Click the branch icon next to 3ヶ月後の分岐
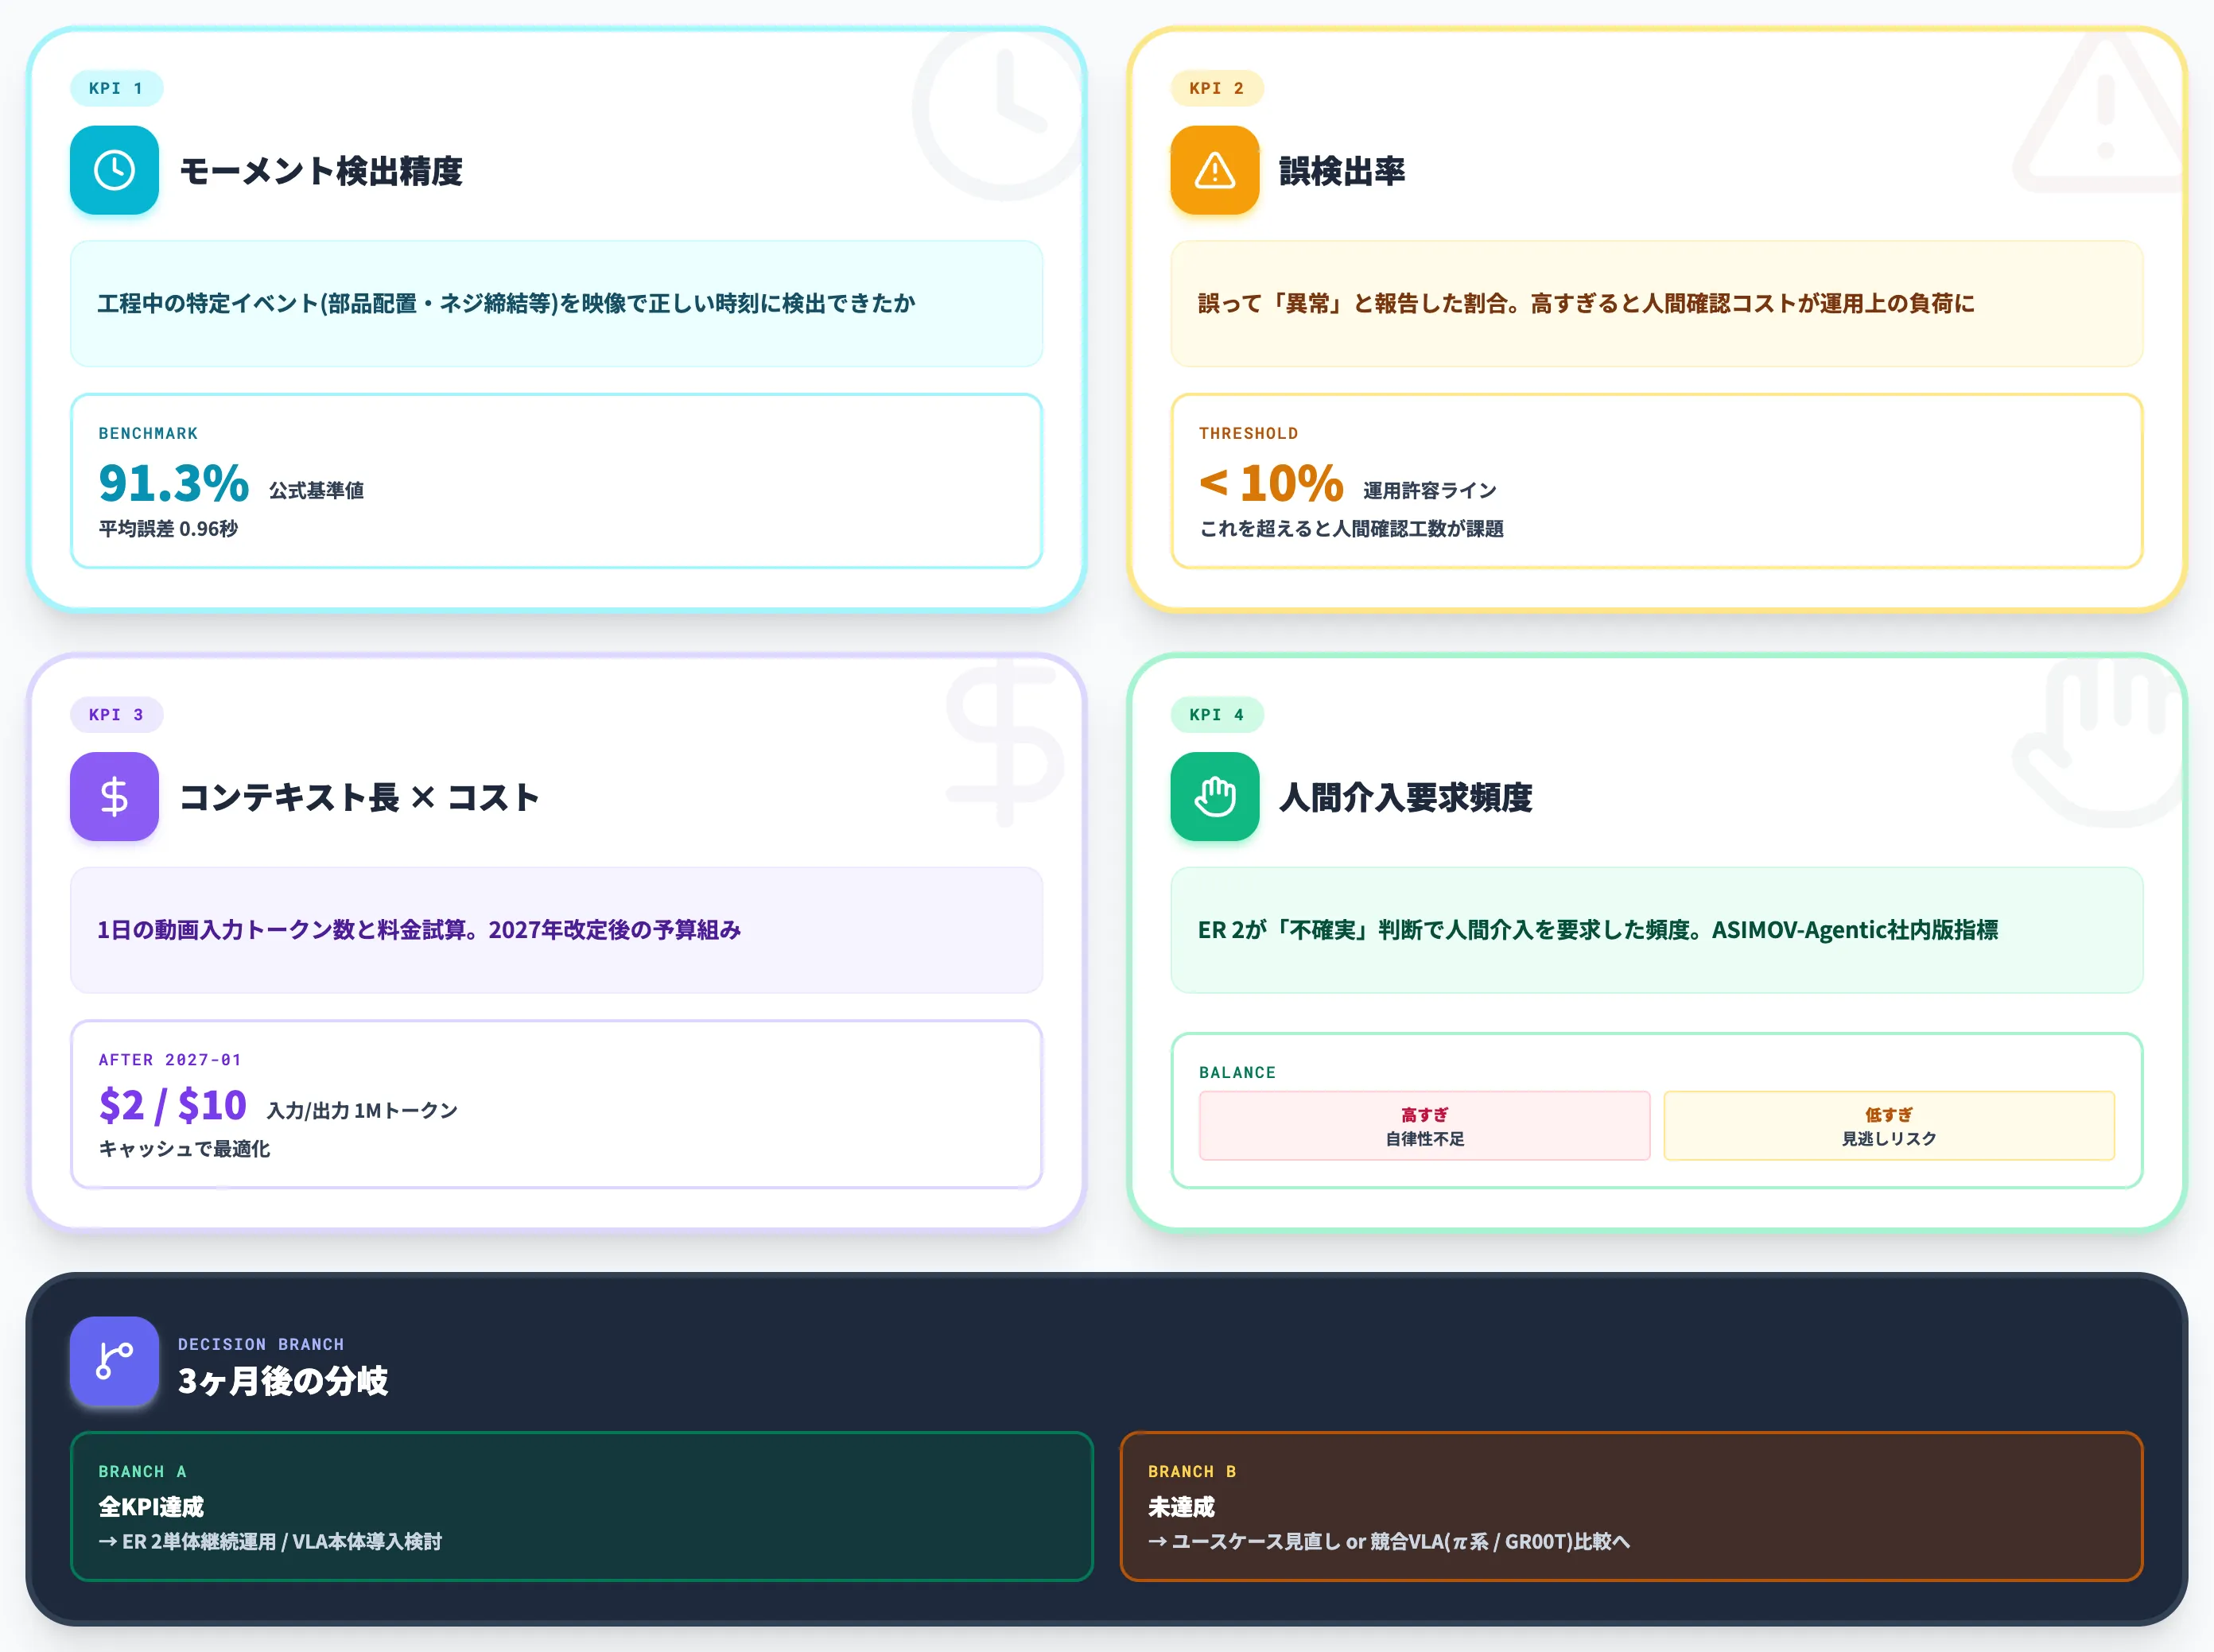 114,1361
